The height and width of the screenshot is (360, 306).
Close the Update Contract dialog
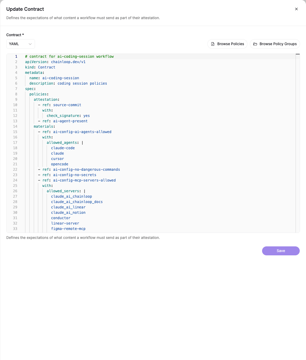pos(296,9)
